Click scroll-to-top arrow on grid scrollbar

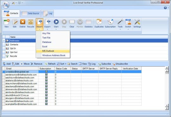(x=167, y=68)
